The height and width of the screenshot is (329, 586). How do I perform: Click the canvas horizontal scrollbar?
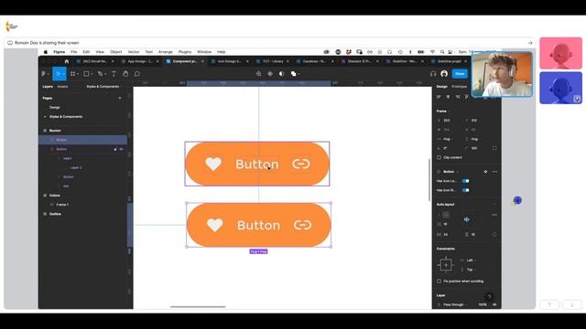coord(198,307)
